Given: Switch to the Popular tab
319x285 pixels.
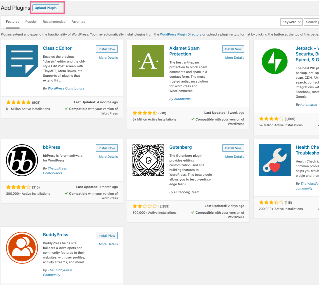Looking at the screenshot, I should click(31, 22).
